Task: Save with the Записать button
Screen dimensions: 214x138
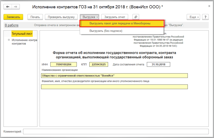Action: click(x=13, y=17)
